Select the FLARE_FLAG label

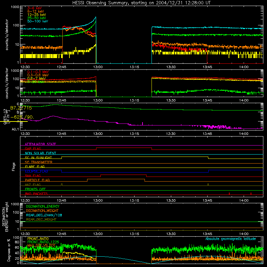(35, 167)
